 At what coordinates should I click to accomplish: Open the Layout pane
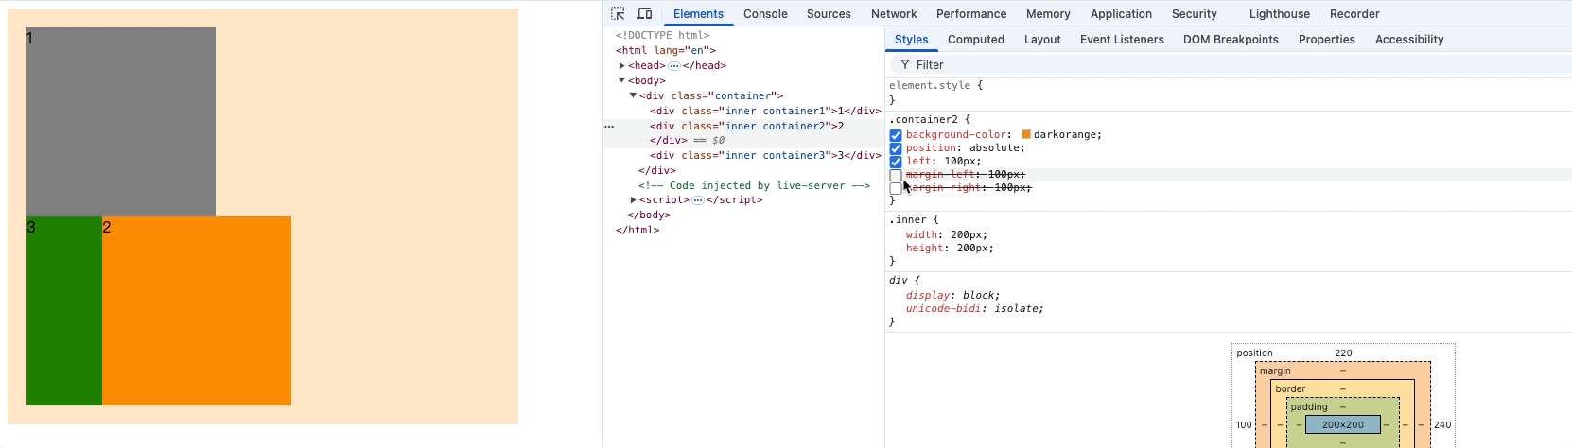[x=1042, y=40]
